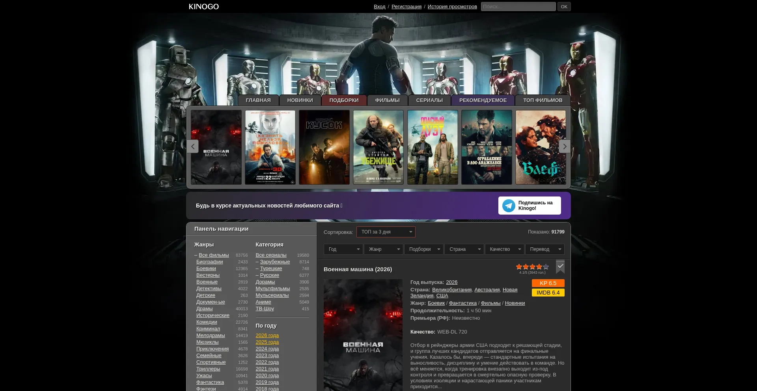Click the carousel next arrow
Image resolution: width=757 pixels, height=391 pixels.
click(565, 146)
